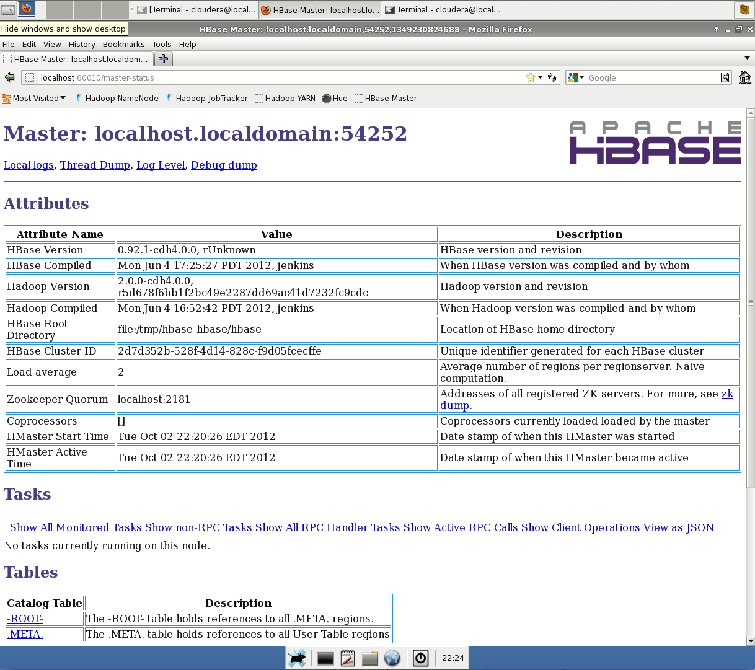The image size is (755, 670).
Task: Click the scrollbar down arrow
Action: [751, 641]
